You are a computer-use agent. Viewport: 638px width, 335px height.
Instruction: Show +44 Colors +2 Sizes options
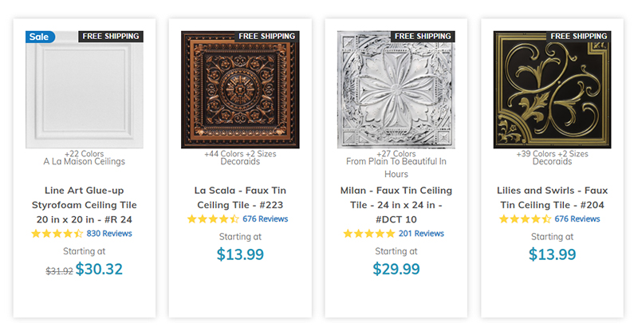point(240,153)
